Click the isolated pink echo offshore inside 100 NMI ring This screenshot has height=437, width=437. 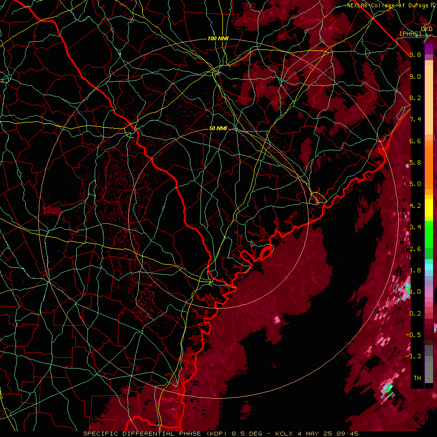(x=277, y=319)
